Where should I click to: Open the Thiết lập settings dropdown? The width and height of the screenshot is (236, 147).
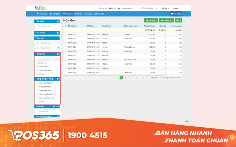point(165,9)
